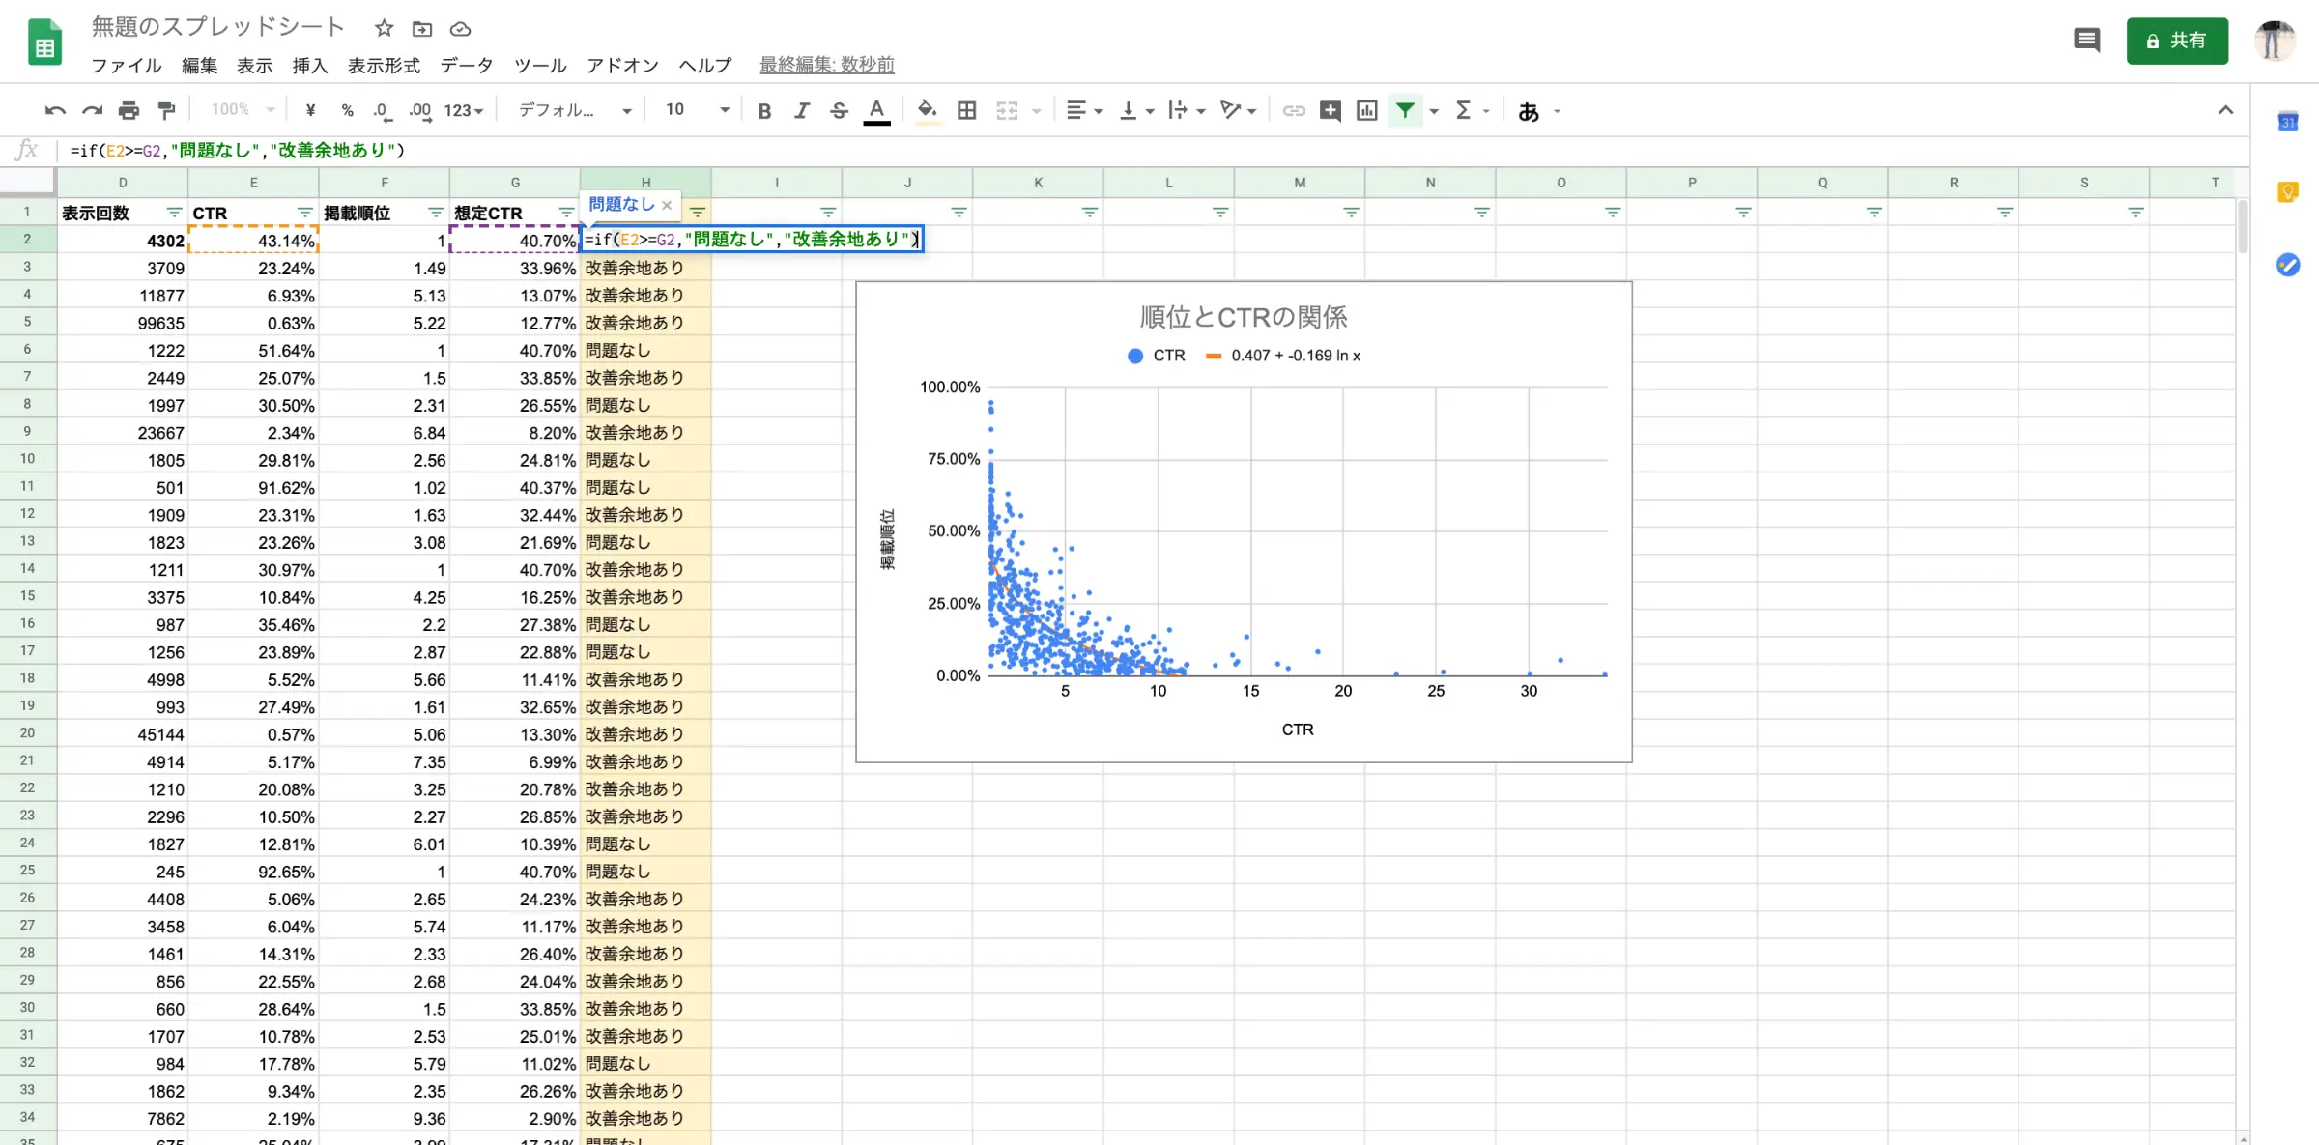Open horizontal align dropdown

(x=1083, y=110)
